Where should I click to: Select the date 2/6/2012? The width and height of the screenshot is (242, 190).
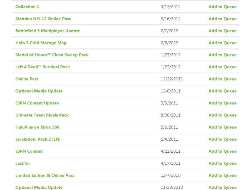(x=169, y=43)
